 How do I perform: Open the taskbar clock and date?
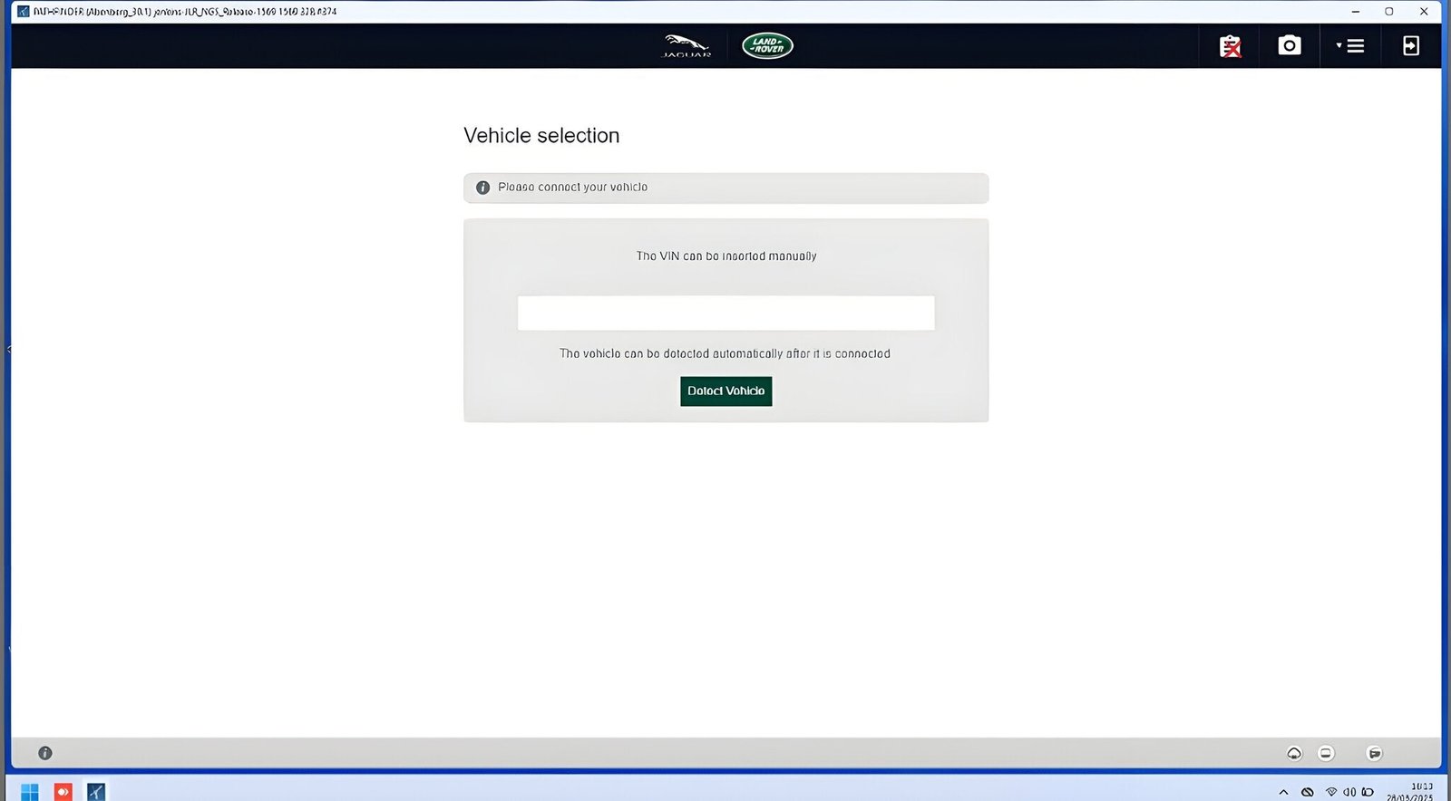click(x=1410, y=791)
